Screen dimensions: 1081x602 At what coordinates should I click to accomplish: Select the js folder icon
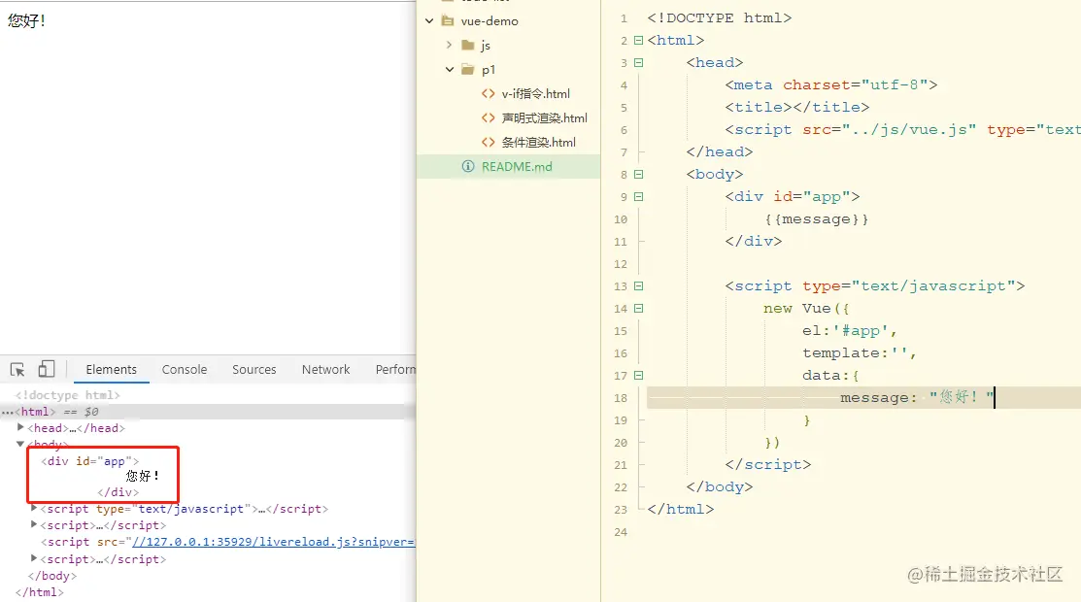coord(468,45)
